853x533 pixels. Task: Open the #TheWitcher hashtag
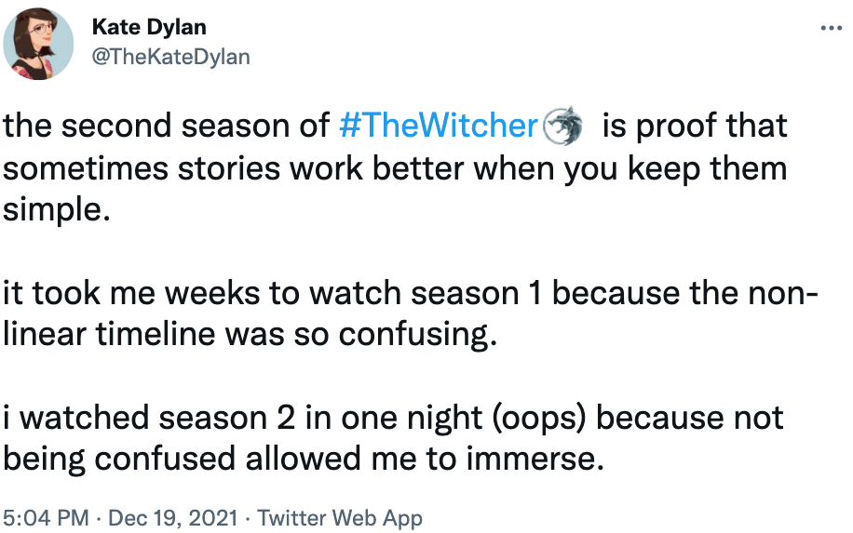440,127
